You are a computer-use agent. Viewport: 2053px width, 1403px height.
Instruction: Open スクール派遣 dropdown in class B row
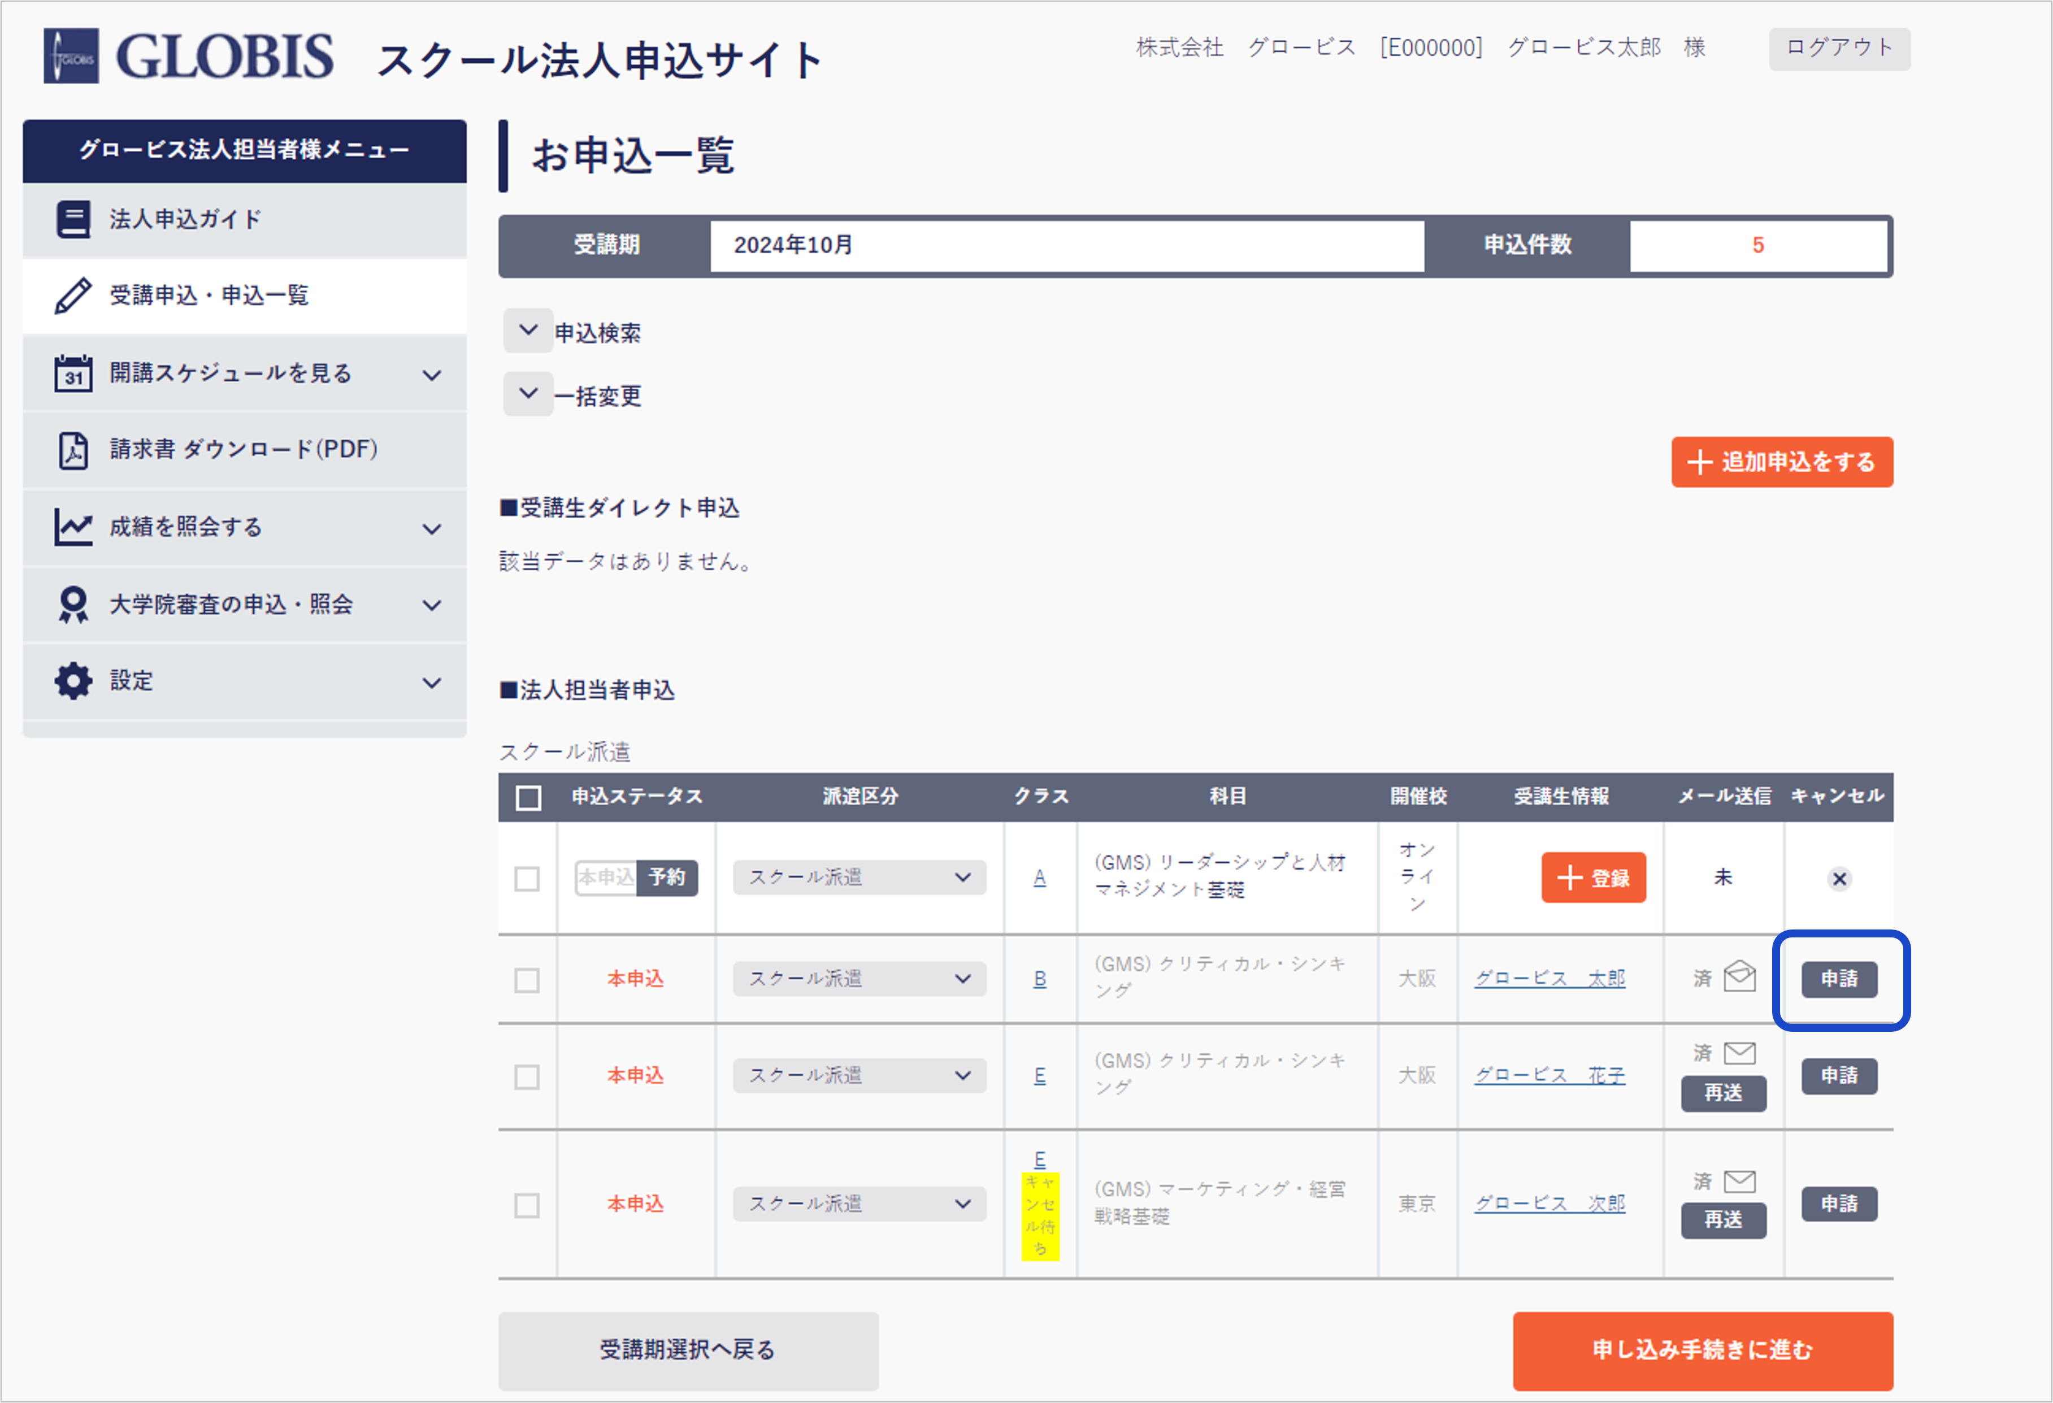click(x=858, y=979)
